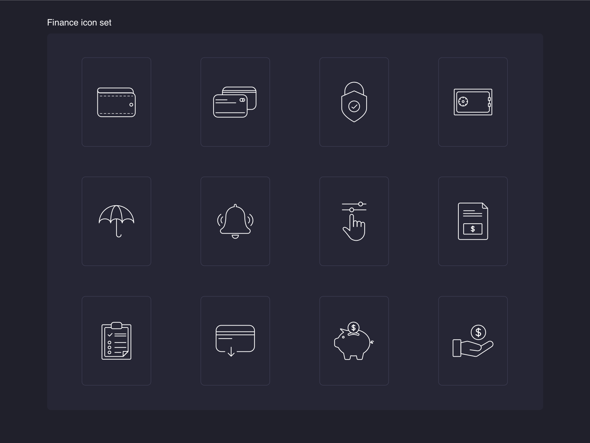Click the card with download arrow icon
The image size is (590, 443).
(x=235, y=341)
